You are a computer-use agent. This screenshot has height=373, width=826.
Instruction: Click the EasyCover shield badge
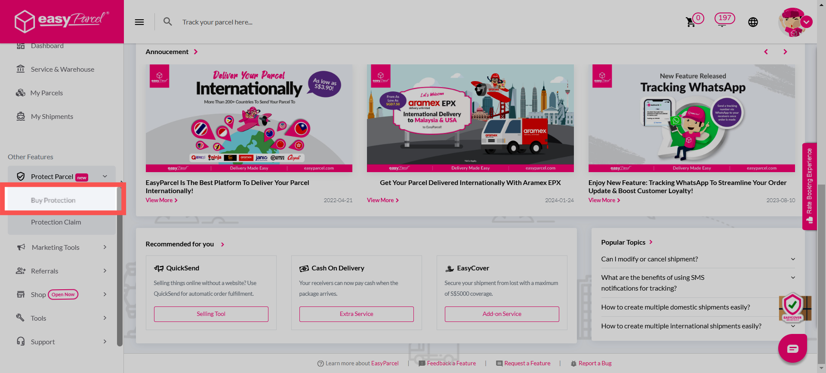click(x=792, y=307)
